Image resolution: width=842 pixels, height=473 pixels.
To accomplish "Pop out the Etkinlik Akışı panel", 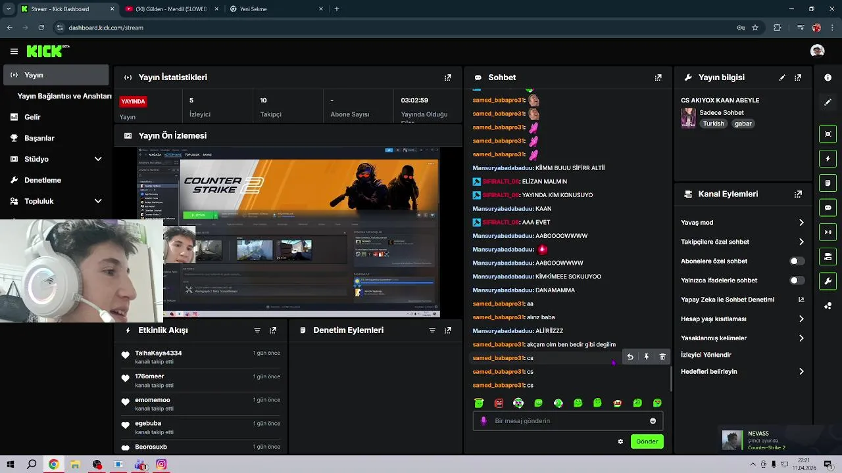I will pyautogui.click(x=273, y=330).
